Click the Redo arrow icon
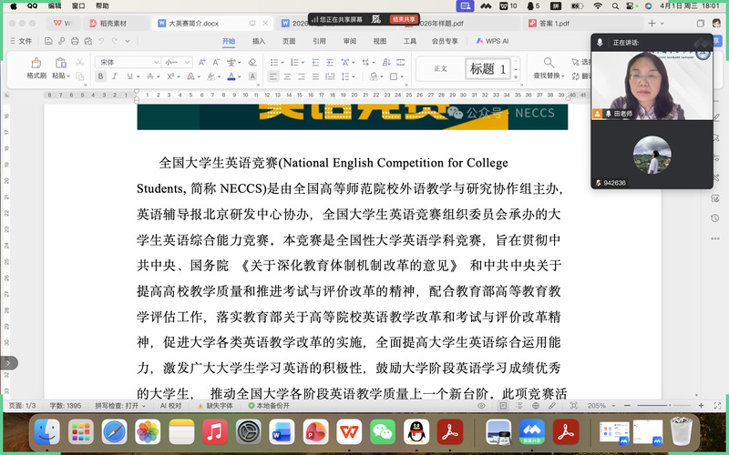The width and height of the screenshot is (729, 455). tap(115, 41)
